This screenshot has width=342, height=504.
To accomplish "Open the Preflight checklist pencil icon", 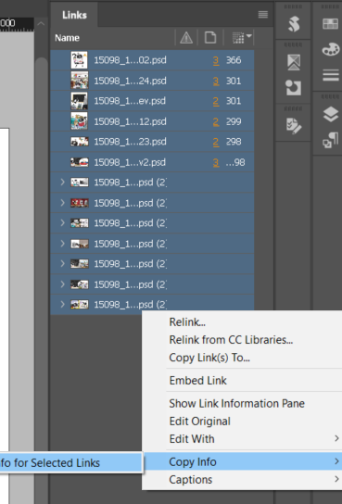I will [294, 125].
